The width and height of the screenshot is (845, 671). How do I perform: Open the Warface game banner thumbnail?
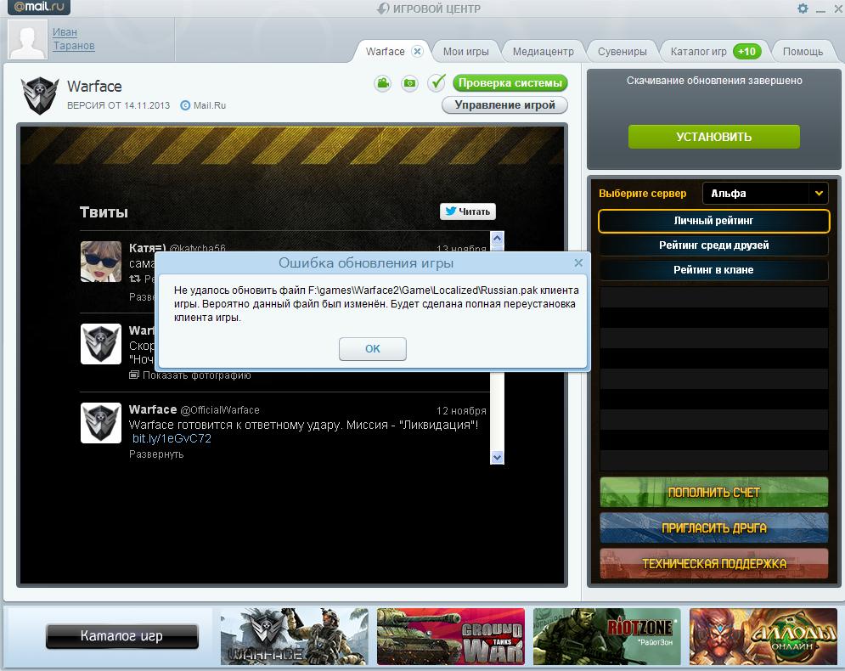(294, 636)
